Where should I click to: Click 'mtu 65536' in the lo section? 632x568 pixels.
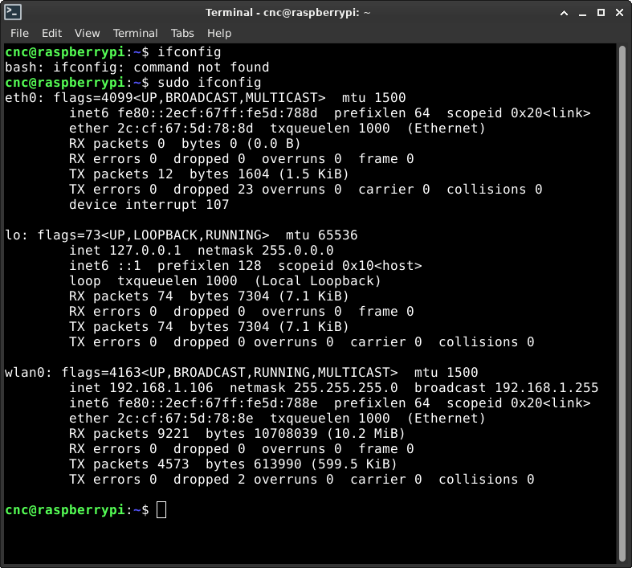pos(322,235)
